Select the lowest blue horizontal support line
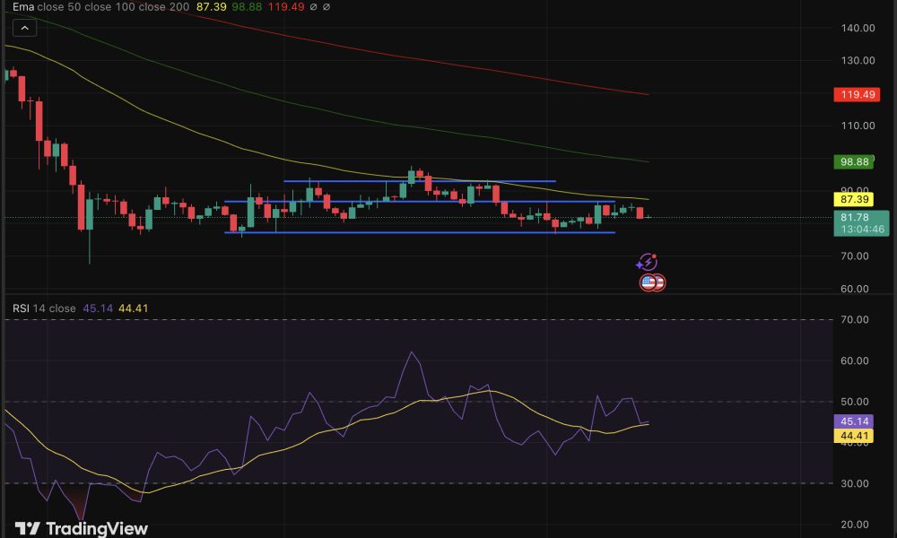Image resolution: width=897 pixels, height=538 pixels. click(420, 232)
